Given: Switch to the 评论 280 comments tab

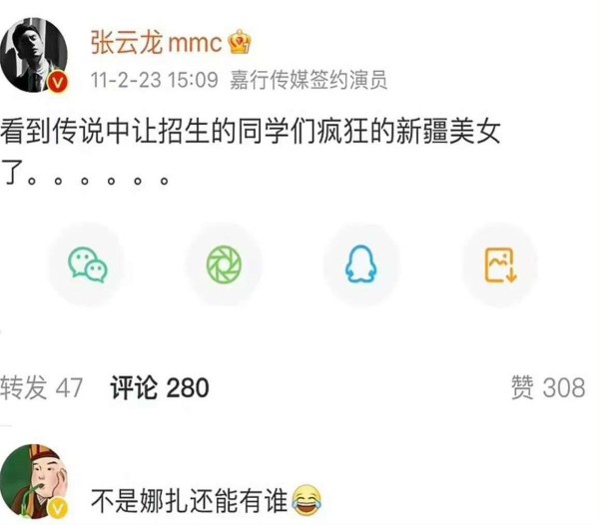Looking at the screenshot, I should (x=160, y=388).
